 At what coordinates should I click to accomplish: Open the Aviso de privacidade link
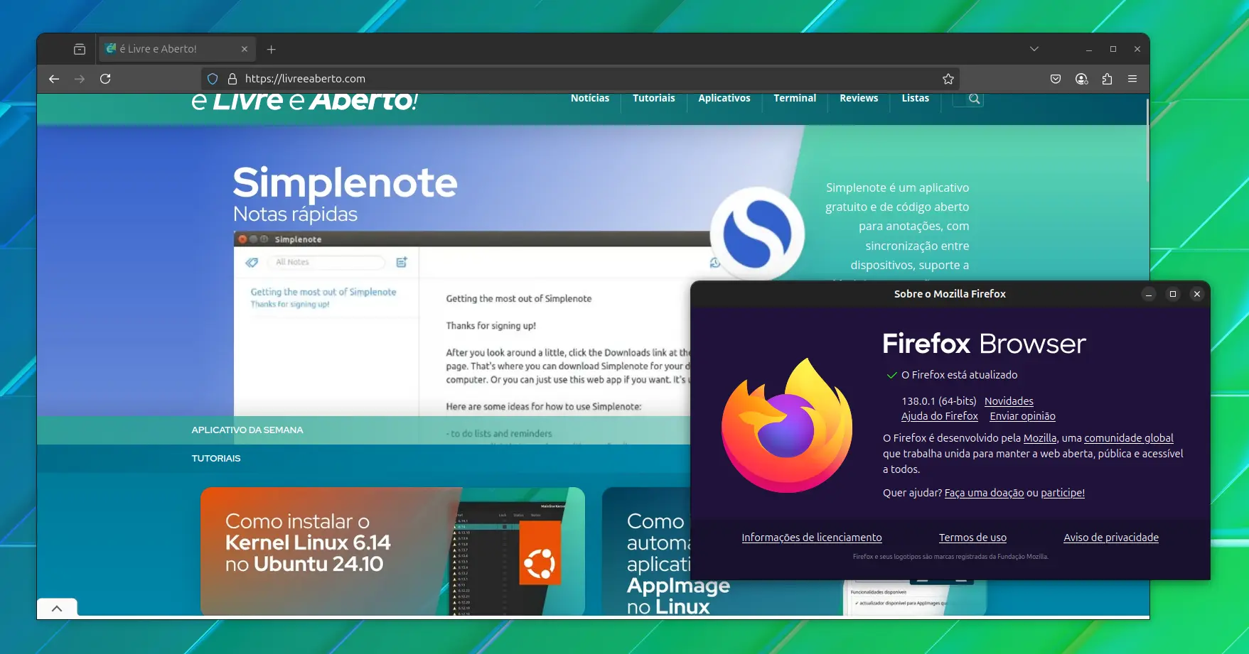(x=1111, y=538)
